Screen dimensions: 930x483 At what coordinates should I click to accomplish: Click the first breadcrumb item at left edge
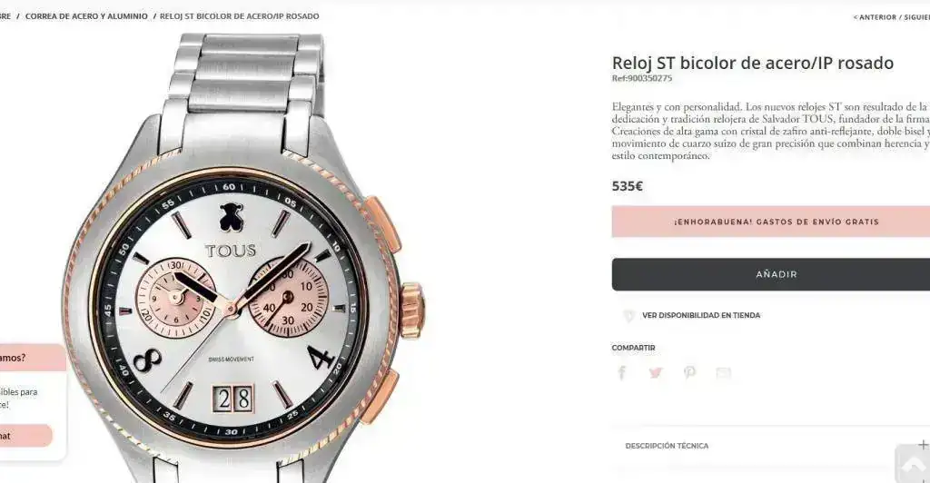(x=5, y=16)
